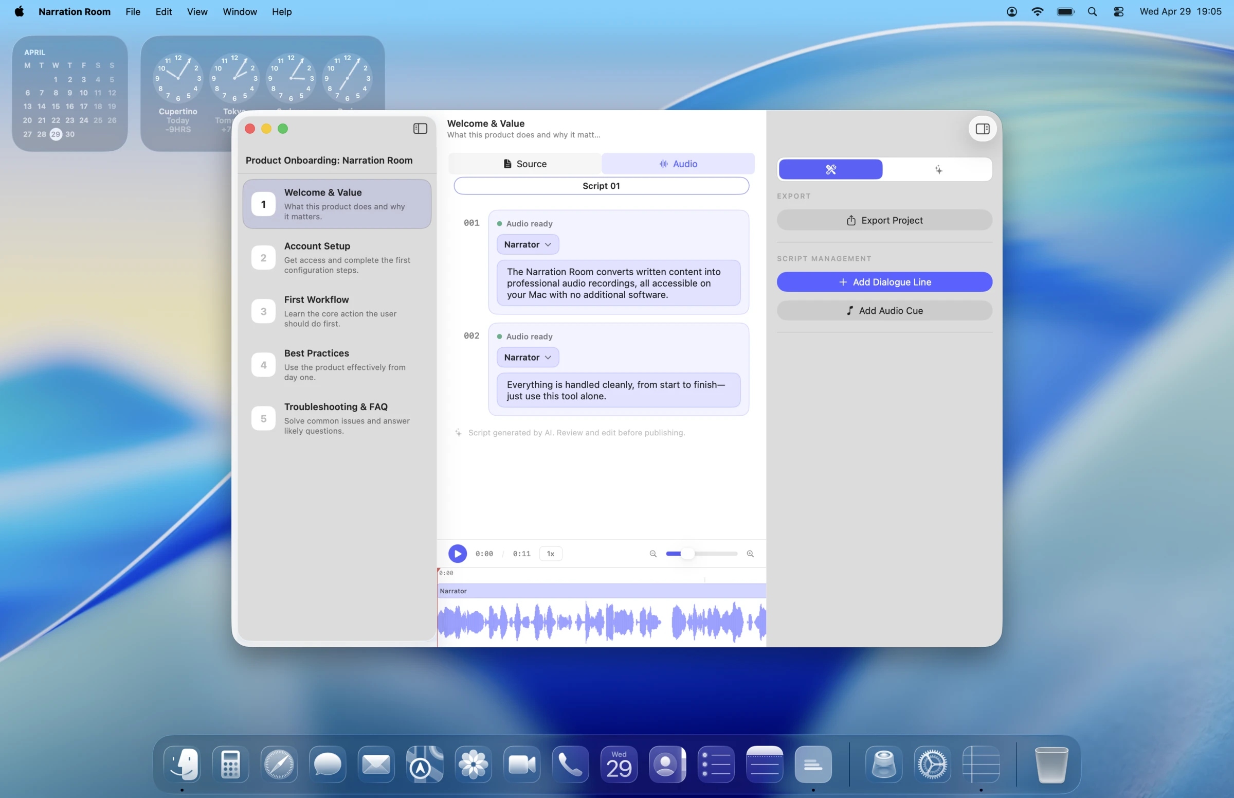Screen dimensions: 1234x798
Task: Open Contacts from the dock
Action: pyautogui.click(x=667, y=764)
